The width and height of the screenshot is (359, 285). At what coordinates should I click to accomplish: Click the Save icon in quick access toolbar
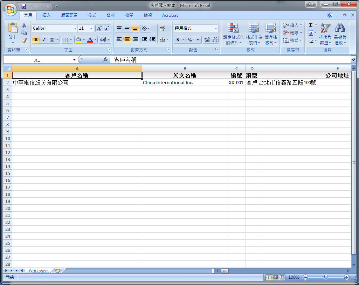tap(24, 6)
